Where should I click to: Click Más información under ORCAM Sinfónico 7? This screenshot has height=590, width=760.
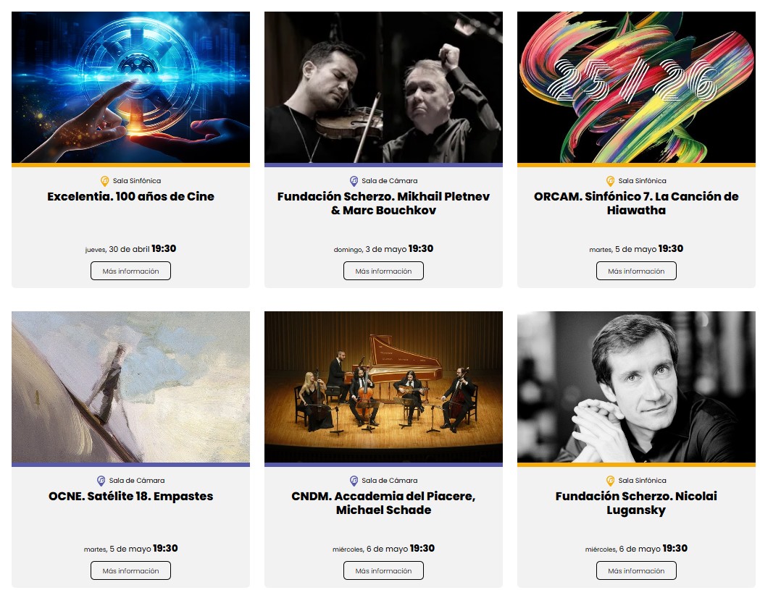(x=636, y=271)
